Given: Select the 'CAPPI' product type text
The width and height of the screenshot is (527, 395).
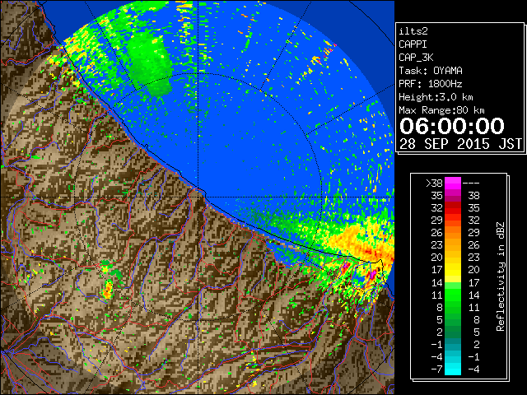Looking at the screenshot, I should pyautogui.click(x=413, y=44).
